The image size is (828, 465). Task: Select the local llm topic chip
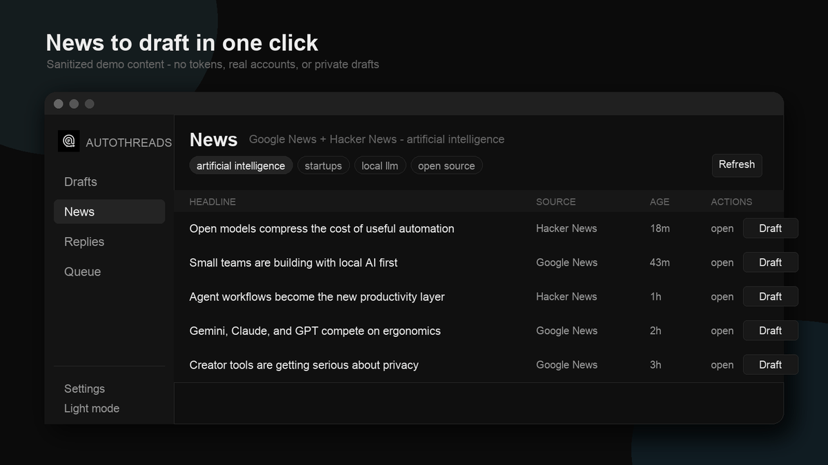coord(379,165)
